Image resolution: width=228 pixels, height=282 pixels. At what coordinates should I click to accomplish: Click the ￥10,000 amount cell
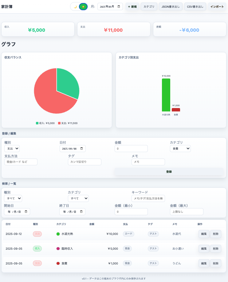click(112, 234)
